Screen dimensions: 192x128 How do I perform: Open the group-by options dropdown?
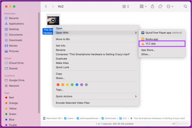click(x=143, y=6)
